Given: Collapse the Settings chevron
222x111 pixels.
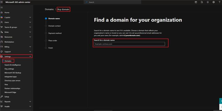Looking at the screenshot, I should tap(30, 57).
